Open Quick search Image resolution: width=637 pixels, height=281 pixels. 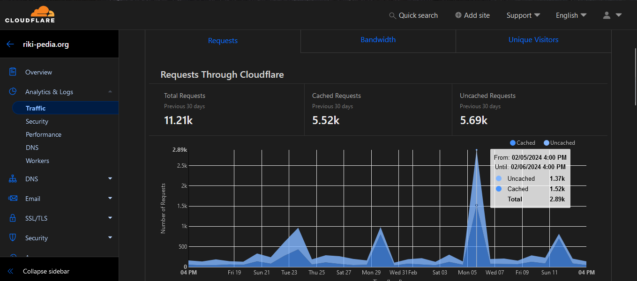pyautogui.click(x=413, y=15)
